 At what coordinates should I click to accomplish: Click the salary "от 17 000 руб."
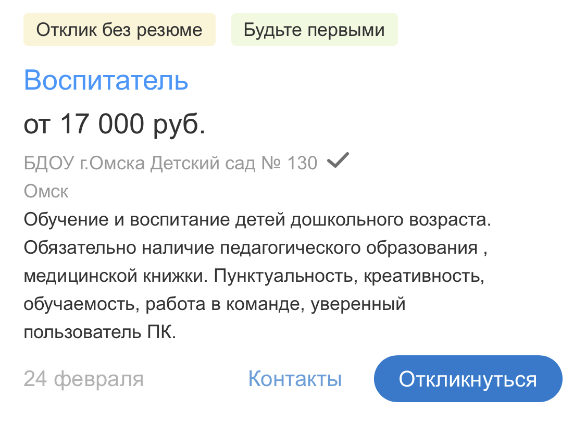click(x=115, y=125)
